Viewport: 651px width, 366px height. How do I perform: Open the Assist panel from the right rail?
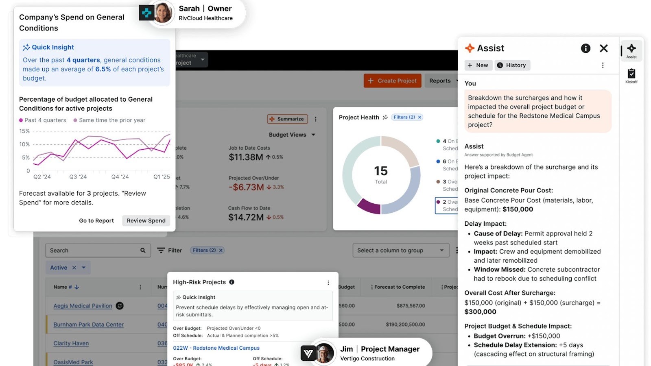(x=631, y=50)
